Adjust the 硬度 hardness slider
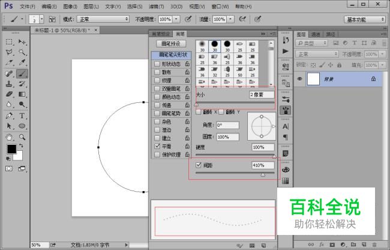The width and height of the screenshot is (390, 250). click(x=274, y=156)
